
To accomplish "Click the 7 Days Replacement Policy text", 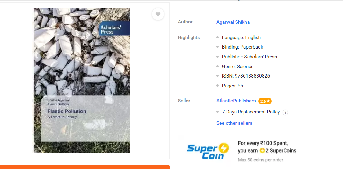I will pyautogui.click(x=251, y=112).
